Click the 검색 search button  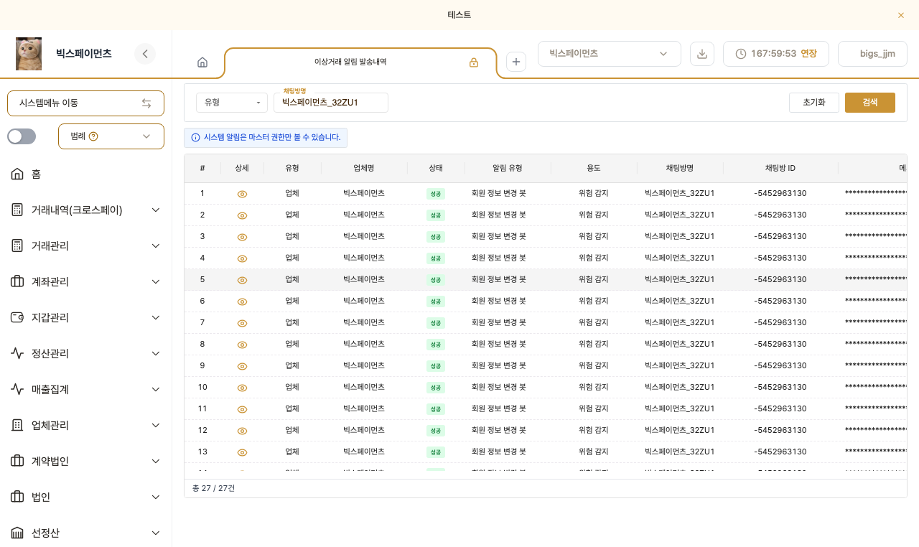click(870, 103)
